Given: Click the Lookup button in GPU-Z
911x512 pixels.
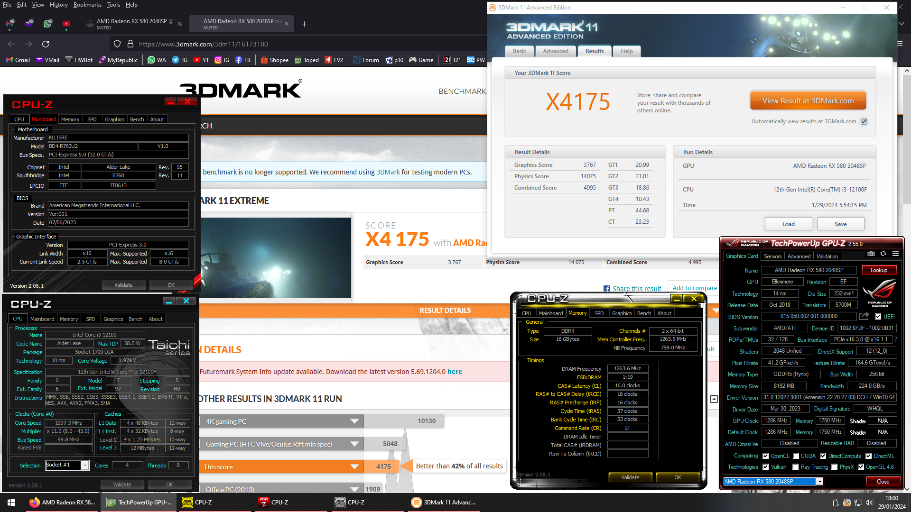Looking at the screenshot, I should pyautogui.click(x=878, y=270).
